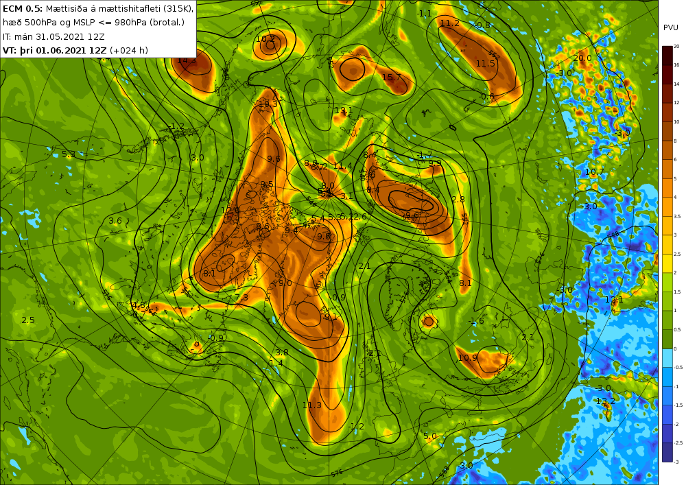Image resolution: width=686 pixels, height=485 pixels.
Task: Click the '8.5' value label
Action: (266, 185)
